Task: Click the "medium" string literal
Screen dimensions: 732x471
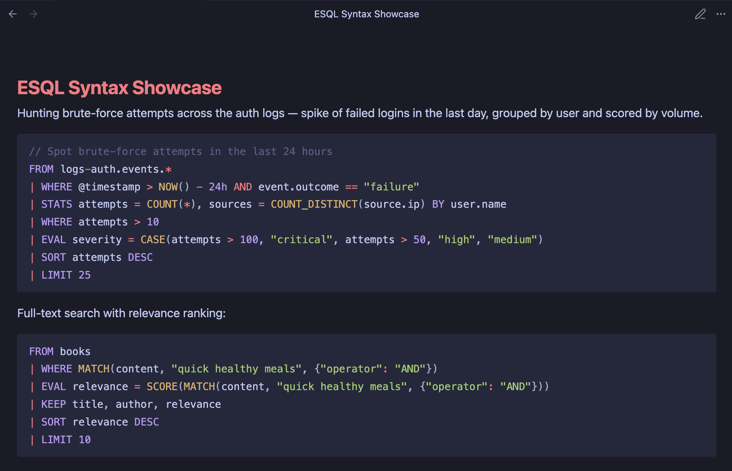Action: coord(512,240)
